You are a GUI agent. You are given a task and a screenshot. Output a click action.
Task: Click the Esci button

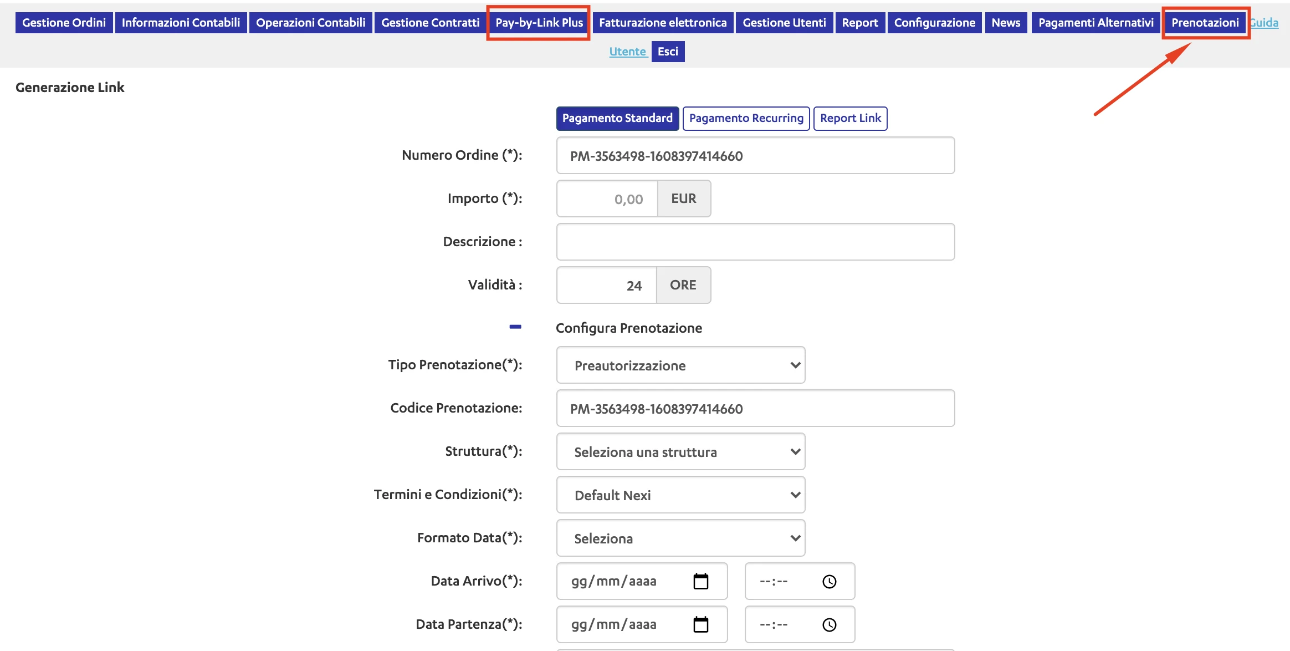(x=668, y=51)
